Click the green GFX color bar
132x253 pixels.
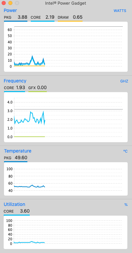[37, 91]
